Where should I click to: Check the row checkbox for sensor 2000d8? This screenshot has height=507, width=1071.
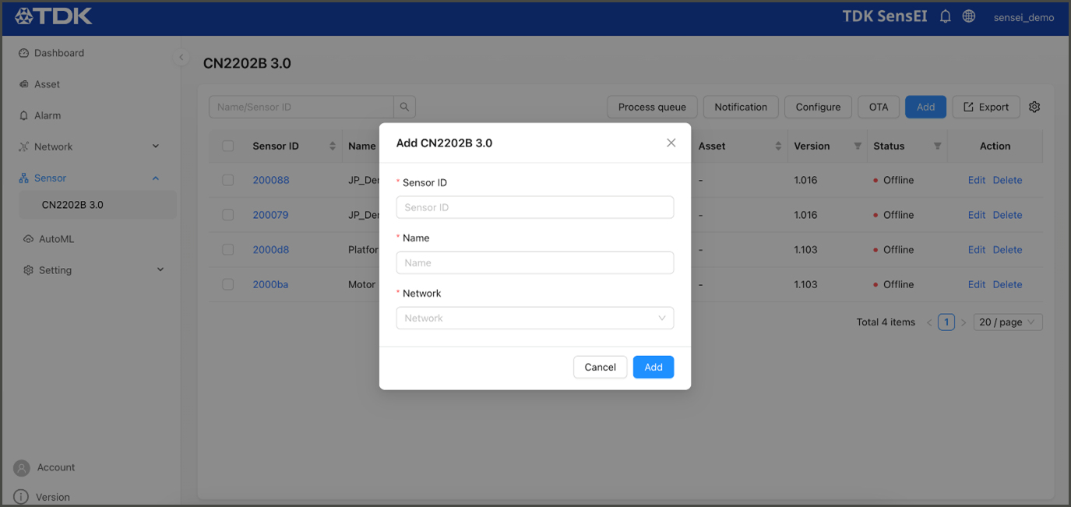click(228, 250)
